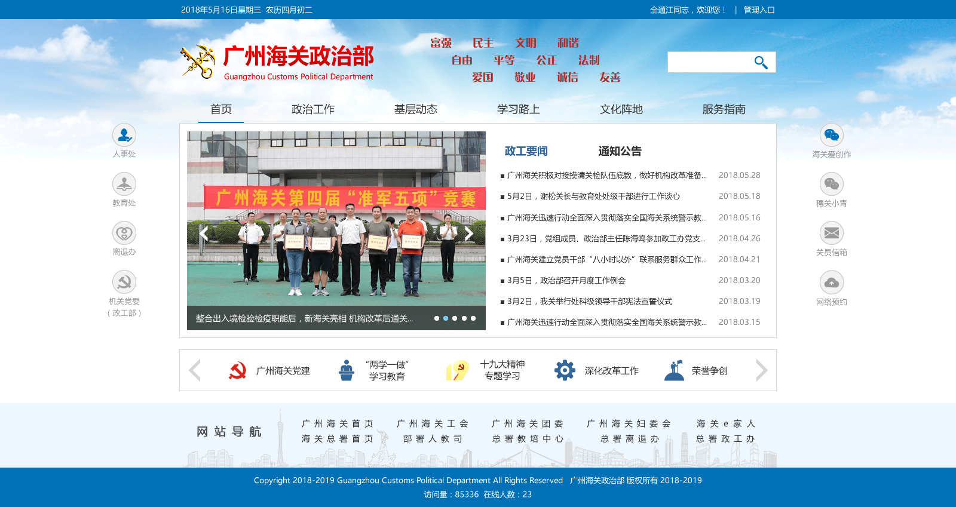Open the 教育处 sidebar icon

point(124,184)
